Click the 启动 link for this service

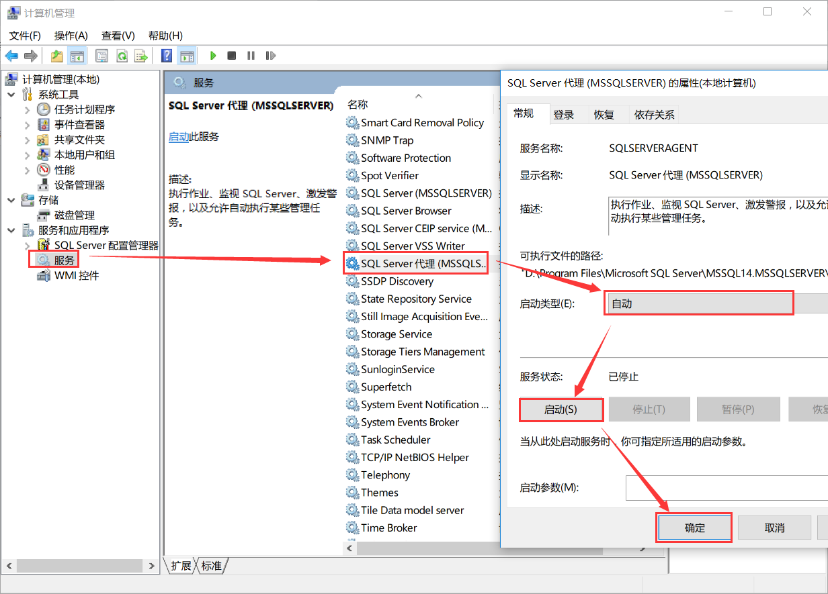tap(179, 136)
